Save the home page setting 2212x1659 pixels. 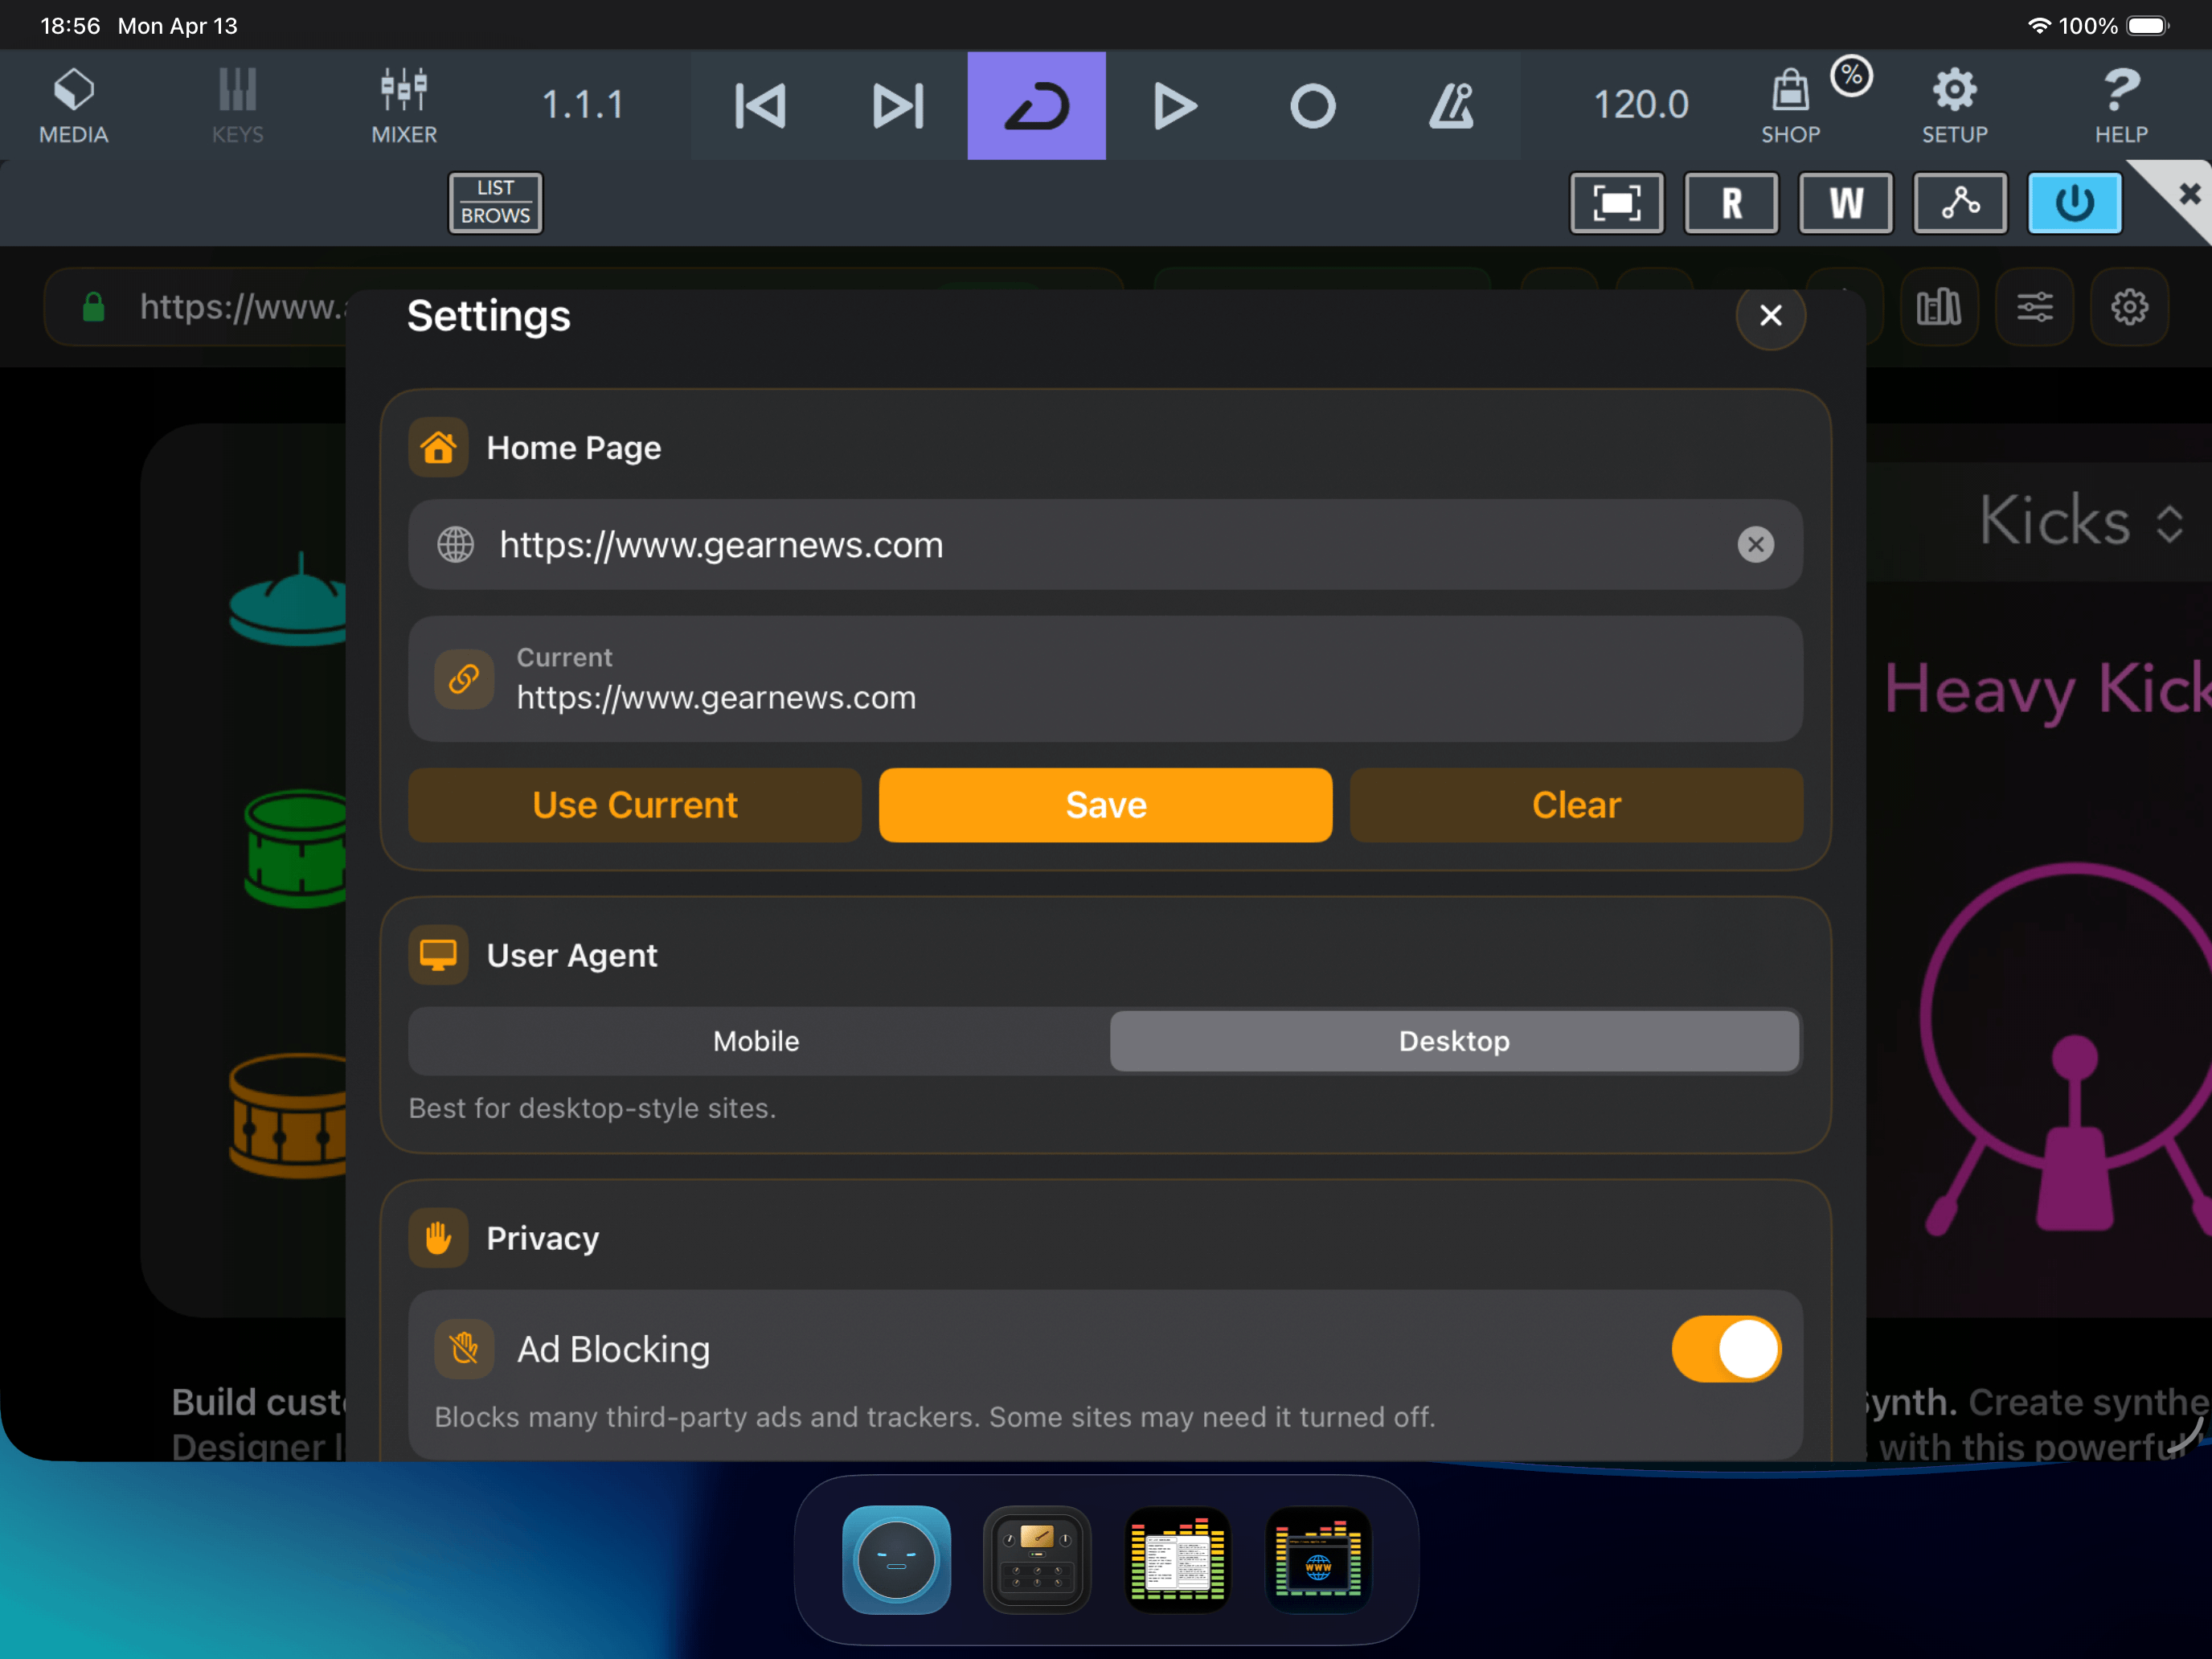click(x=1105, y=805)
